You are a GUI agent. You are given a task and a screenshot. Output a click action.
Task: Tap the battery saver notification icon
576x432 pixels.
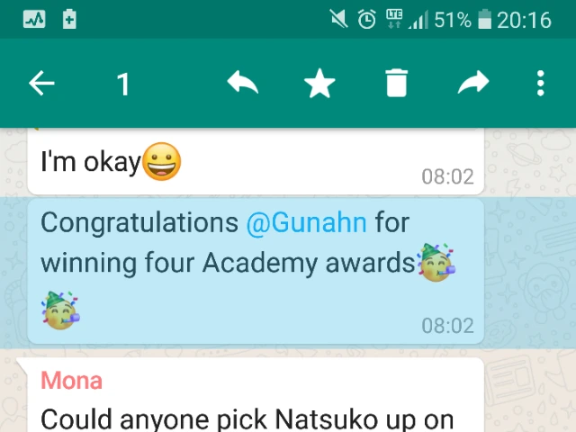pos(69,19)
